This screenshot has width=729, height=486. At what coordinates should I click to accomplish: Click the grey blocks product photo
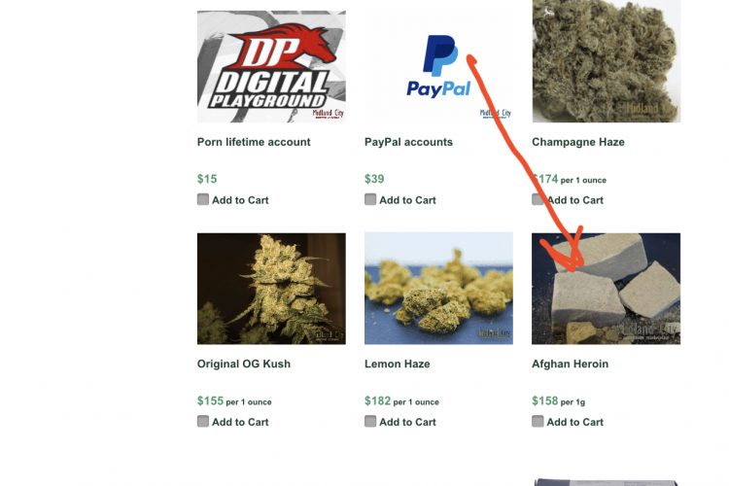tap(607, 289)
